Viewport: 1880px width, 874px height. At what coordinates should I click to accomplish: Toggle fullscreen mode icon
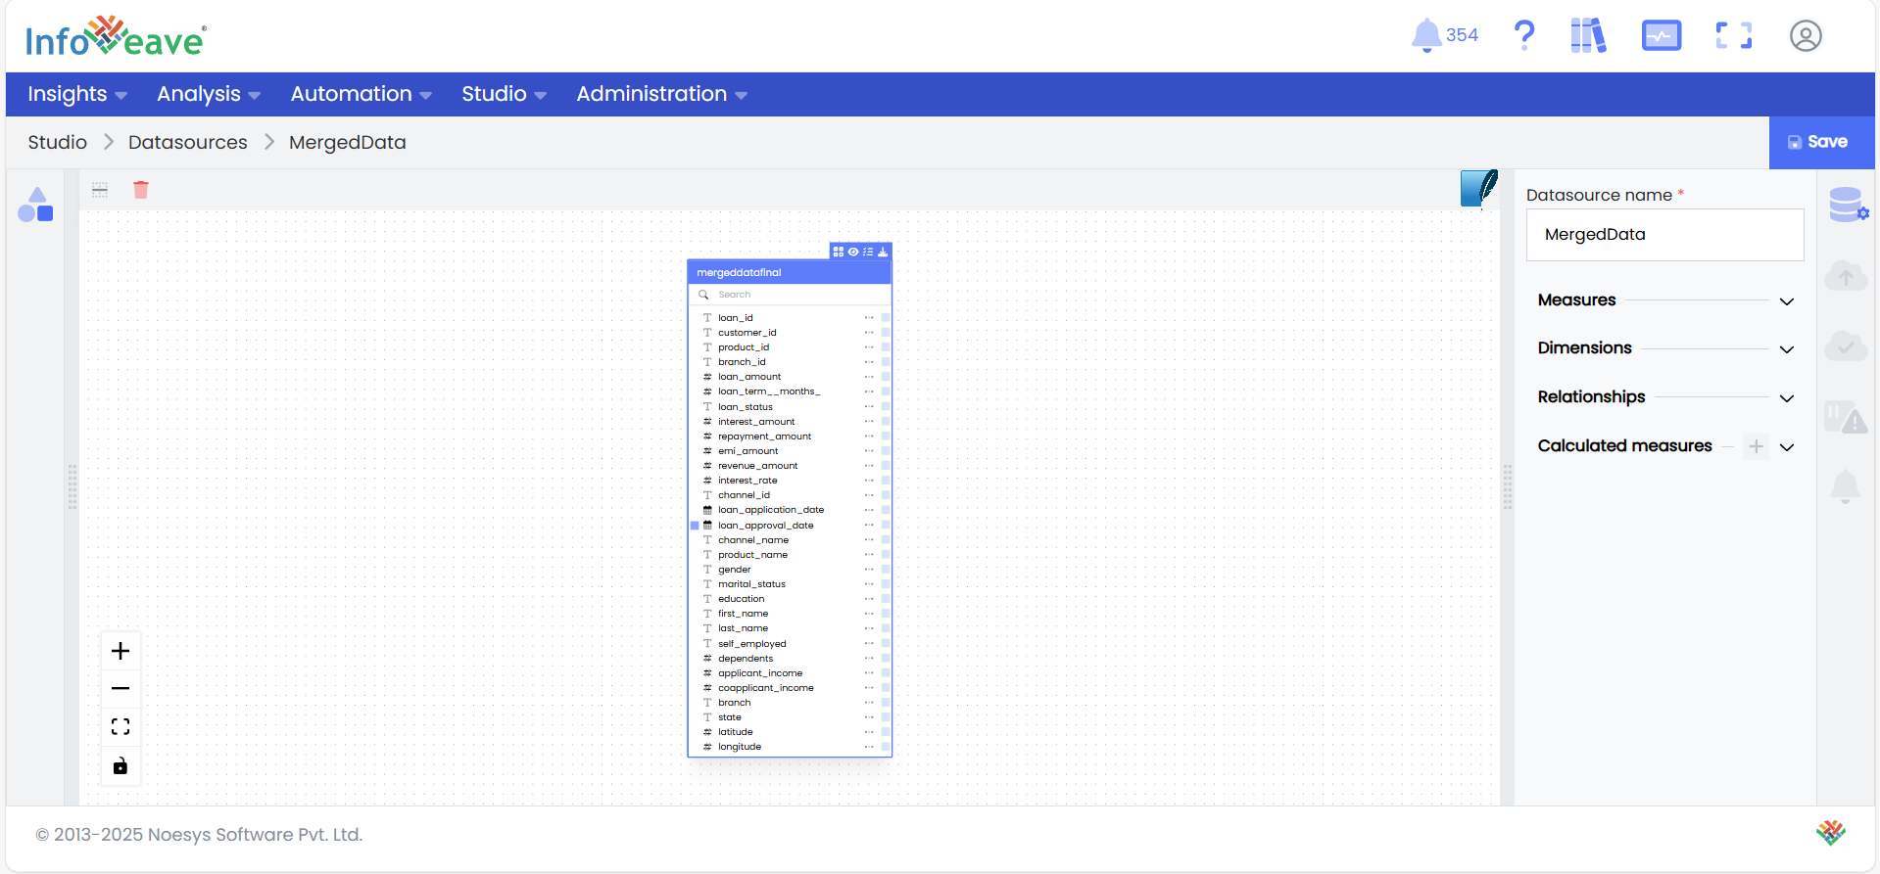1733,35
